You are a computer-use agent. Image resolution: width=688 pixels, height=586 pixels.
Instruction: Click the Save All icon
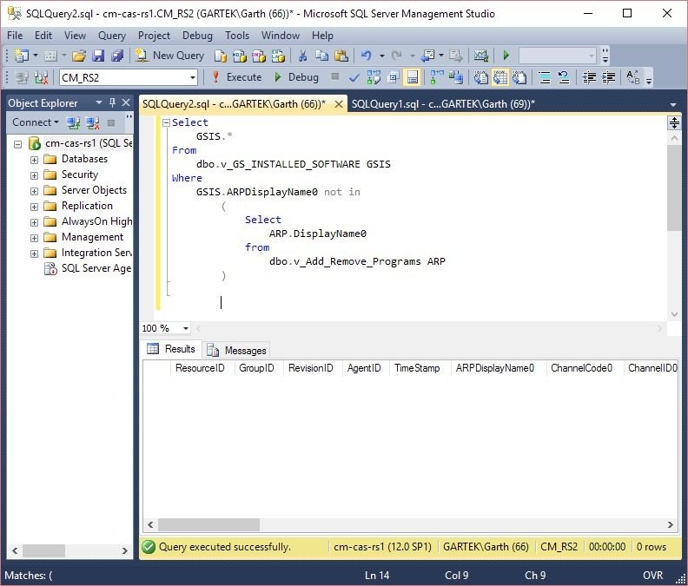[117, 56]
